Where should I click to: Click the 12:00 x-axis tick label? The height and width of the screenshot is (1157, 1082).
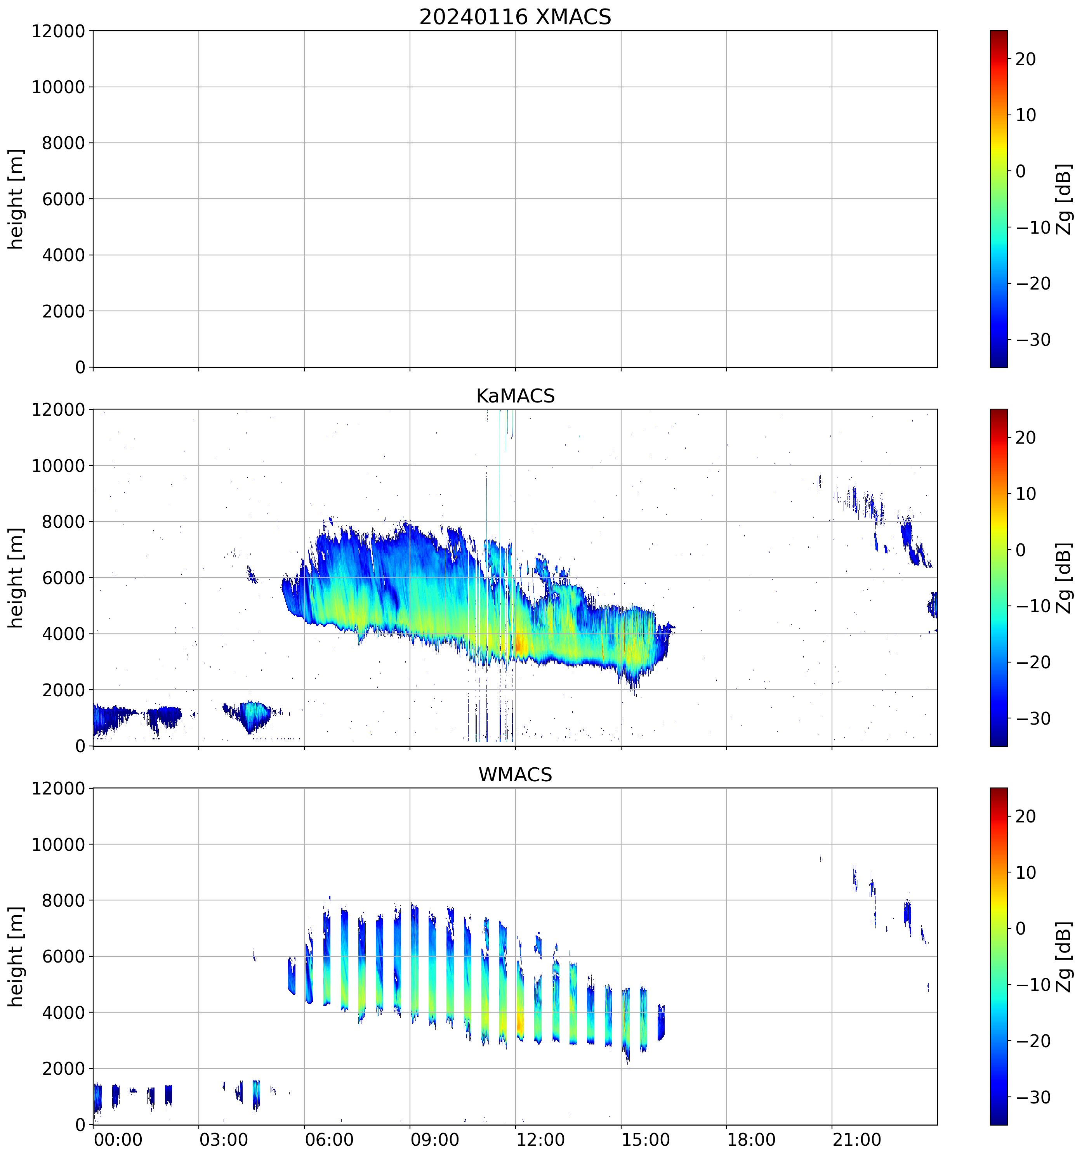point(540,1140)
